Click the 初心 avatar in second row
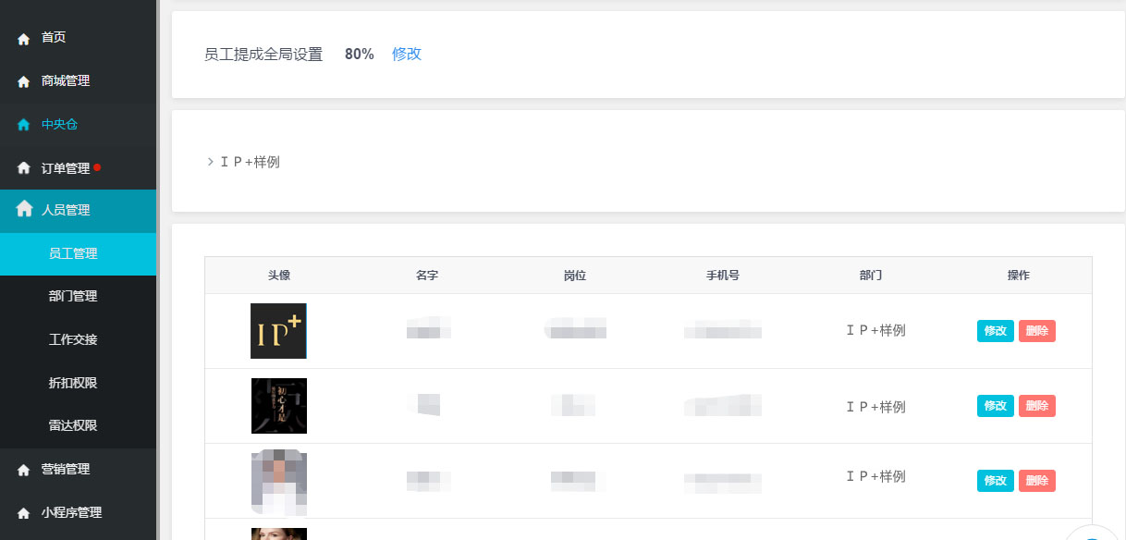 point(278,406)
